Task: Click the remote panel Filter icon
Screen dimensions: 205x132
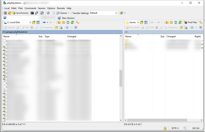Action: tap(146, 22)
